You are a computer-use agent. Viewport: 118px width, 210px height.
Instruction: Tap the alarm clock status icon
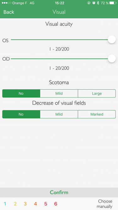coord(94,3)
